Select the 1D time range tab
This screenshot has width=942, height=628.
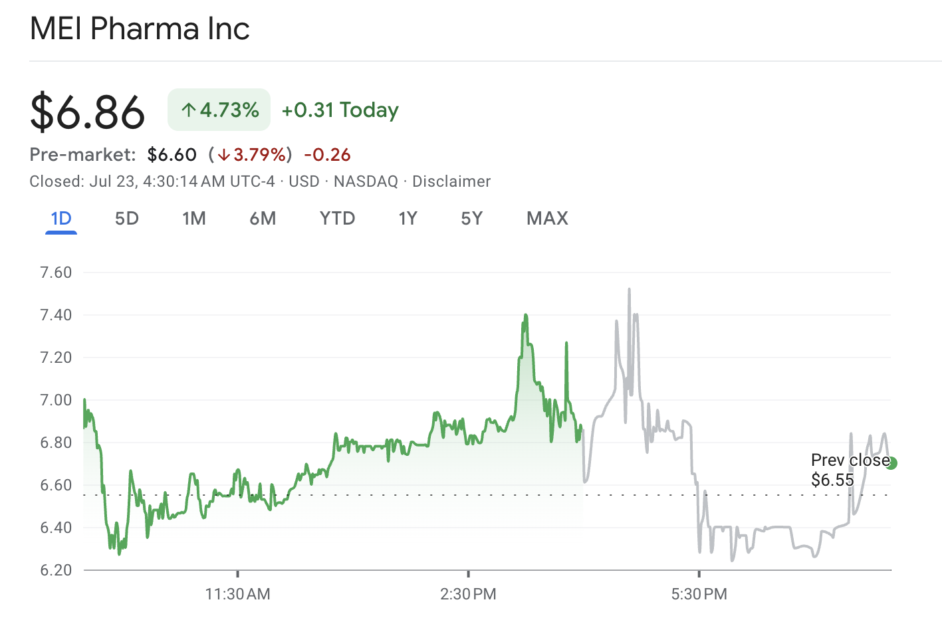pos(60,218)
